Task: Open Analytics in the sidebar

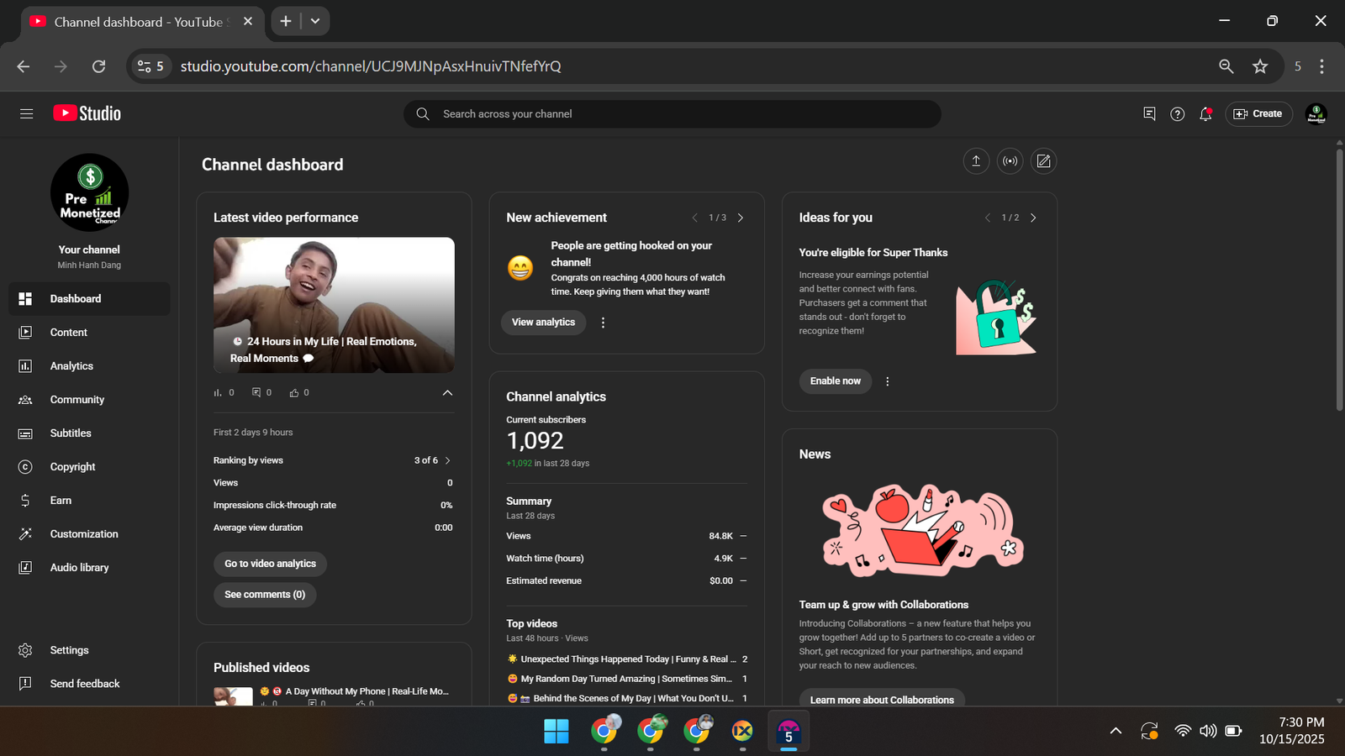Action: (x=71, y=366)
